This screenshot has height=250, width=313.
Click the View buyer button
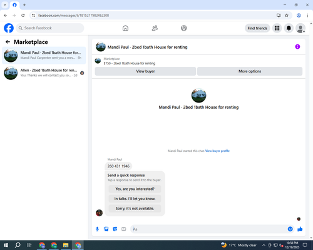pos(145,71)
